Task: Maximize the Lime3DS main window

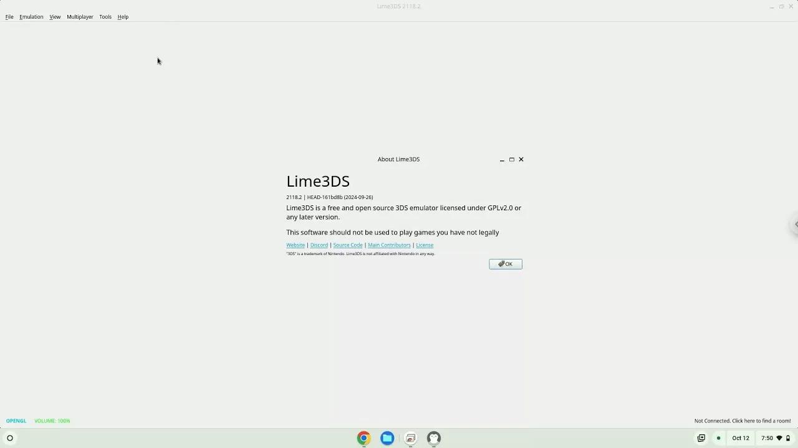Action: click(x=781, y=6)
